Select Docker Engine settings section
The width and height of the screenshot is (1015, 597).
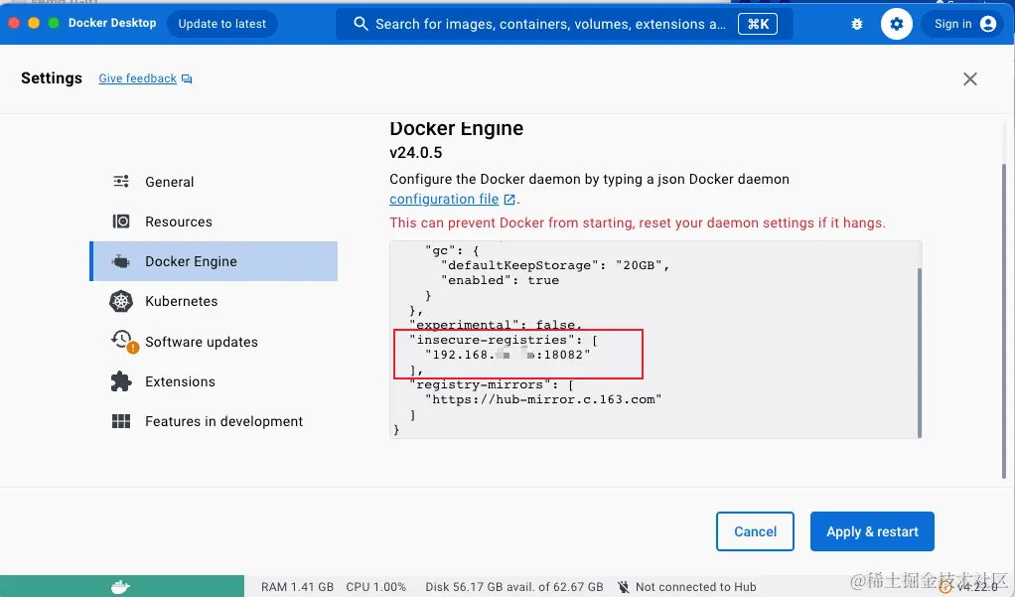point(214,261)
